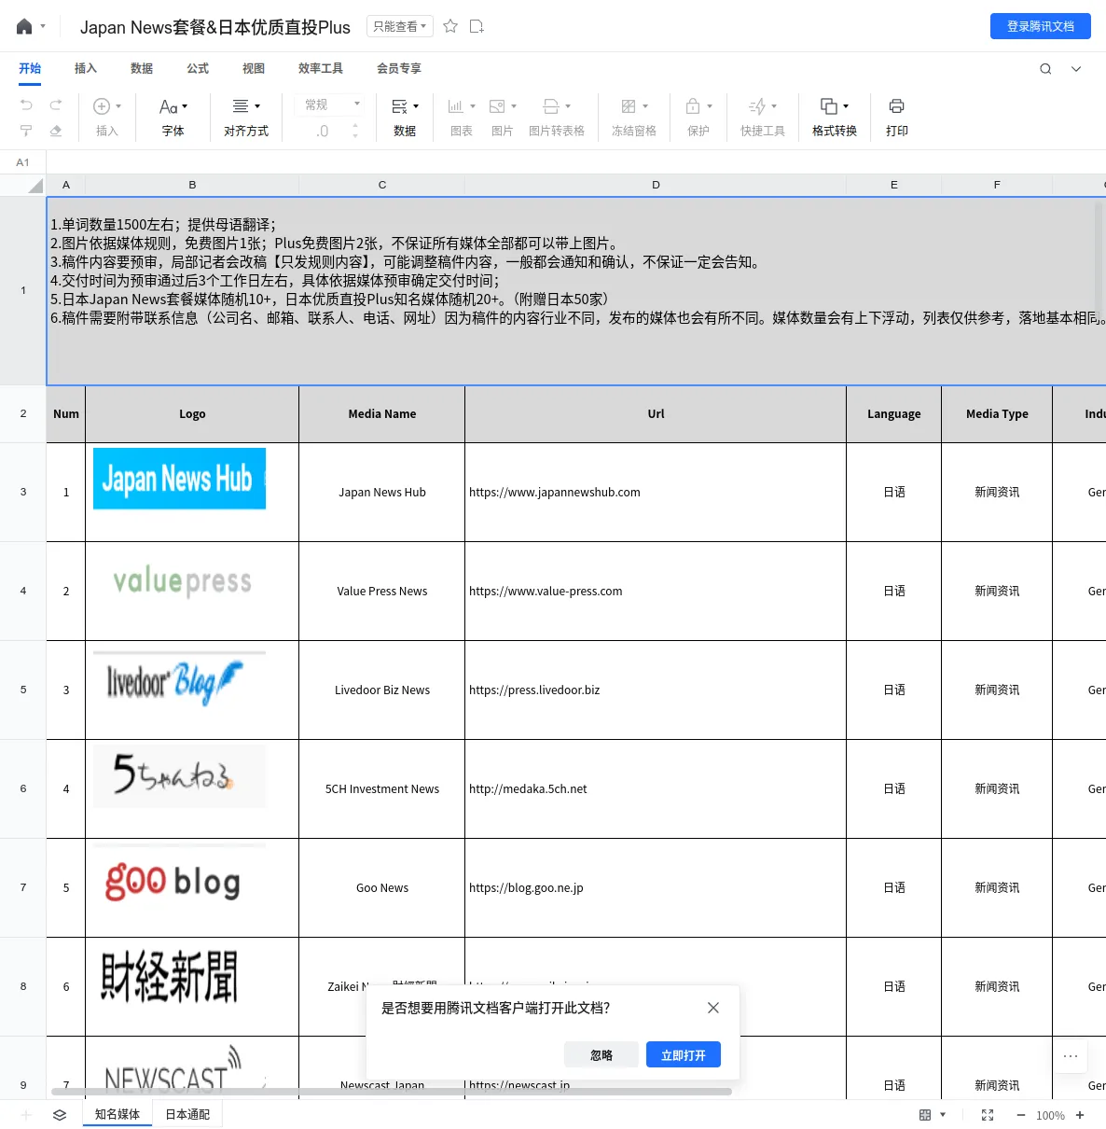Select column D header
The image size is (1106, 1129).
[x=656, y=185]
